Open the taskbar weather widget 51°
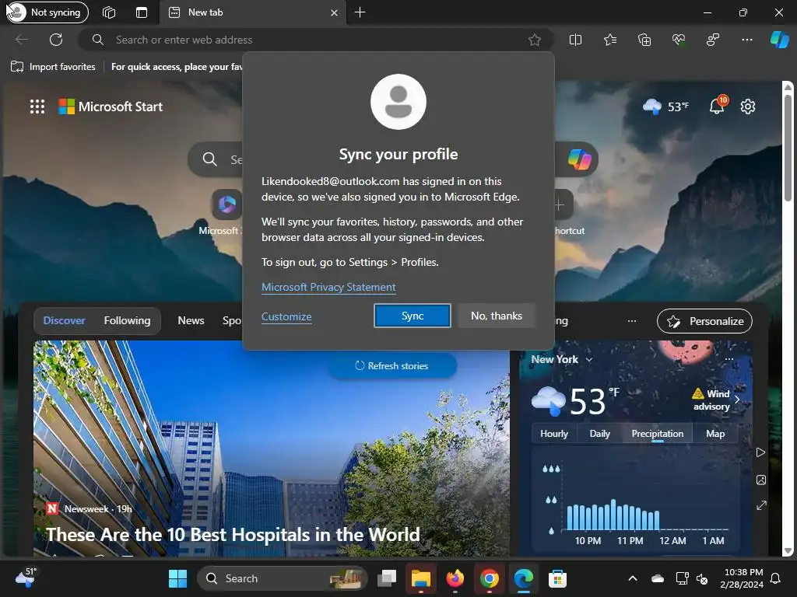The height and width of the screenshot is (597, 797). point(26,578)
